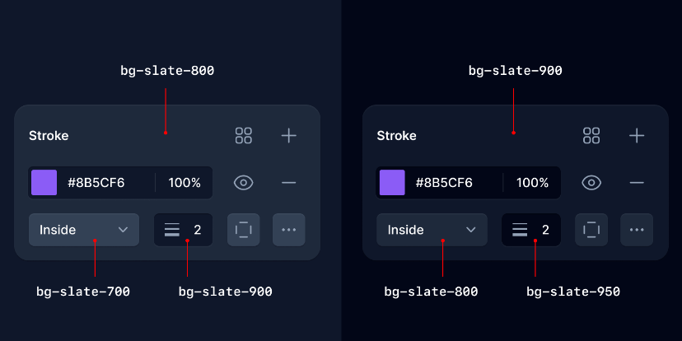682x341 pixels.
Task: Click the 100% opacity field in right panel
Action: coord(532,183)
